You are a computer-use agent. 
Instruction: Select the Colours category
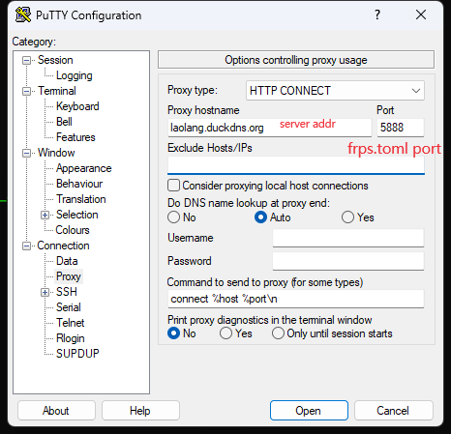coord(73,230)
